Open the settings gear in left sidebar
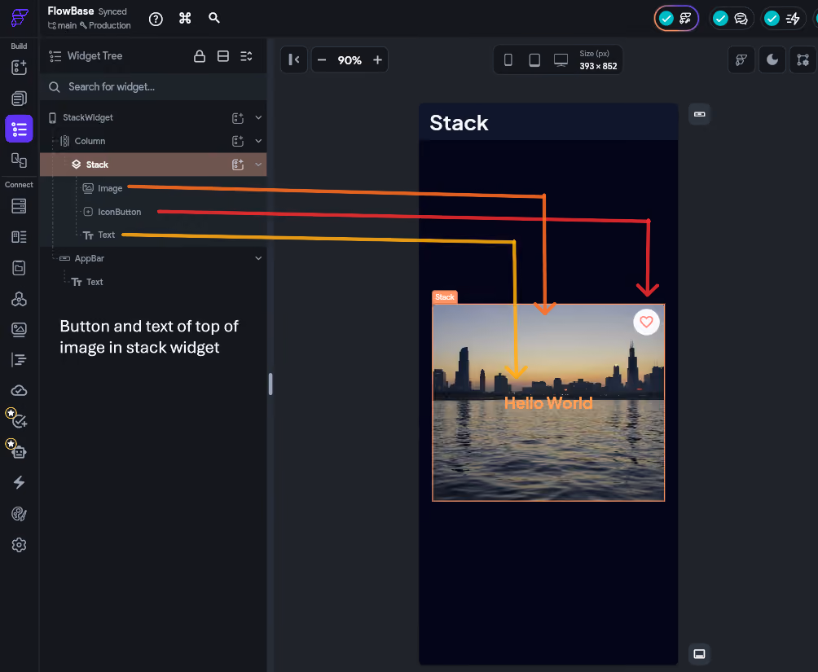818x672 pixels. 19,545
